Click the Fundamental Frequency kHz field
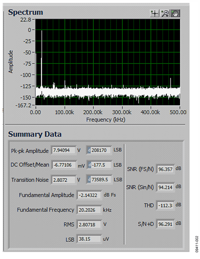 89,210
